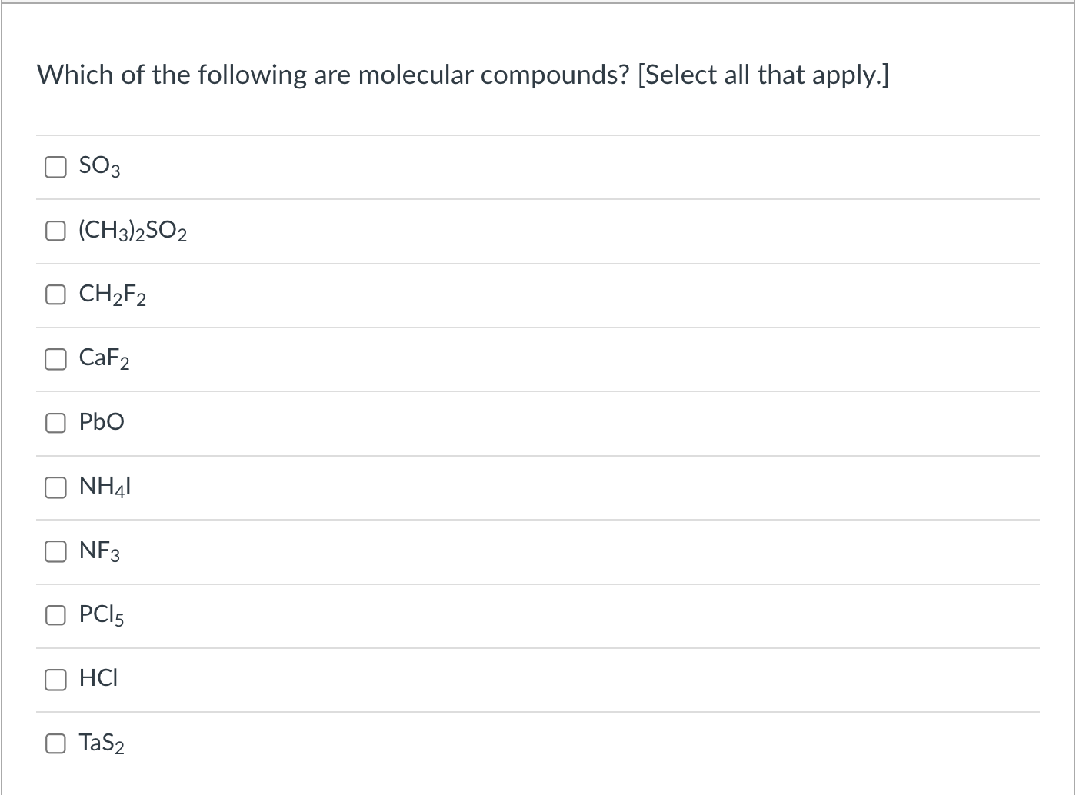
Task: Select TaS2 as a molecular compound
Action: pyautogui.click(x=55, y=743)
